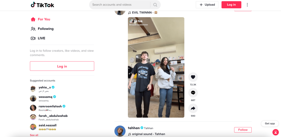This screenshot has width=281, height=137.
Task: Click wessamq profile avatar
Action: point(33,98)
